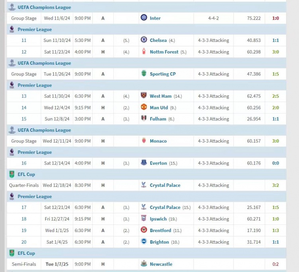
Task: Open the Ipswich team link
Action: [x=158, y=219]
